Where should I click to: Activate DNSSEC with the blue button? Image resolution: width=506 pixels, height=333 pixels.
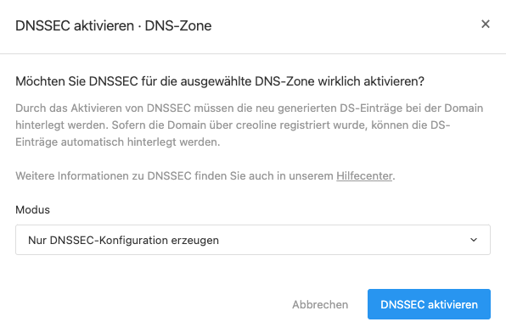(x=429, y=304)
